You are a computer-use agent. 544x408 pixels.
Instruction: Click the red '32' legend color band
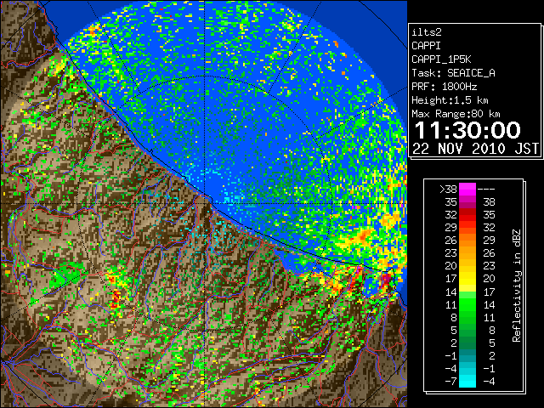point(467,215)
